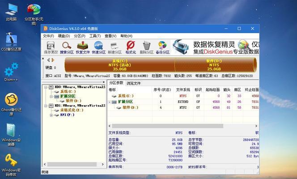Click the DiskGenius title bar app icon
The image size is (297, 179).
(46, 29)
